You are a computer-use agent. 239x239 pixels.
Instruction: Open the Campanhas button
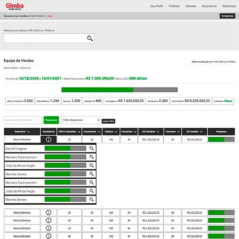pos(228,16)
